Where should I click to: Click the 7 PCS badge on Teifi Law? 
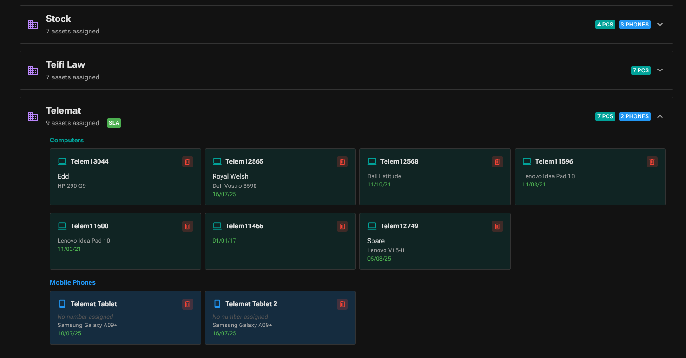(640, 70)
